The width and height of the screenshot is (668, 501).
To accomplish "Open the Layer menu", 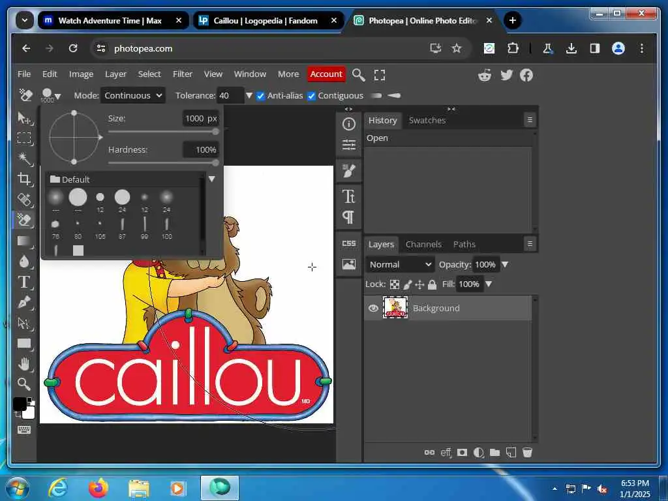I will (x=116, y=74).
